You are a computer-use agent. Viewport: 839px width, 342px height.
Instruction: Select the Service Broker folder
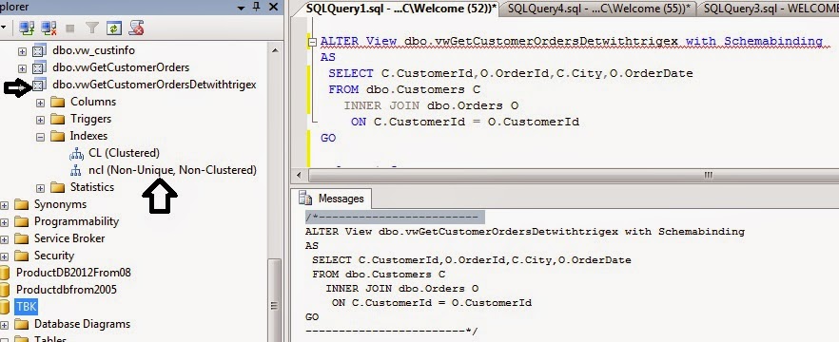(x=69, y=238)
